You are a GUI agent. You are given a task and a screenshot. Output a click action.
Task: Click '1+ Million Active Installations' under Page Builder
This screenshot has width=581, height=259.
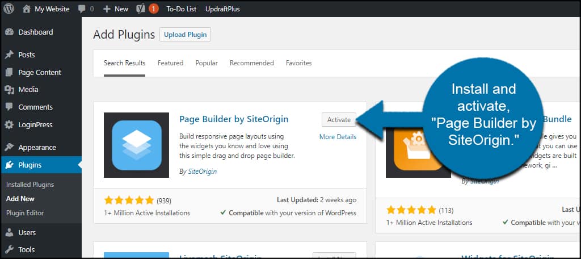[147, 213]
